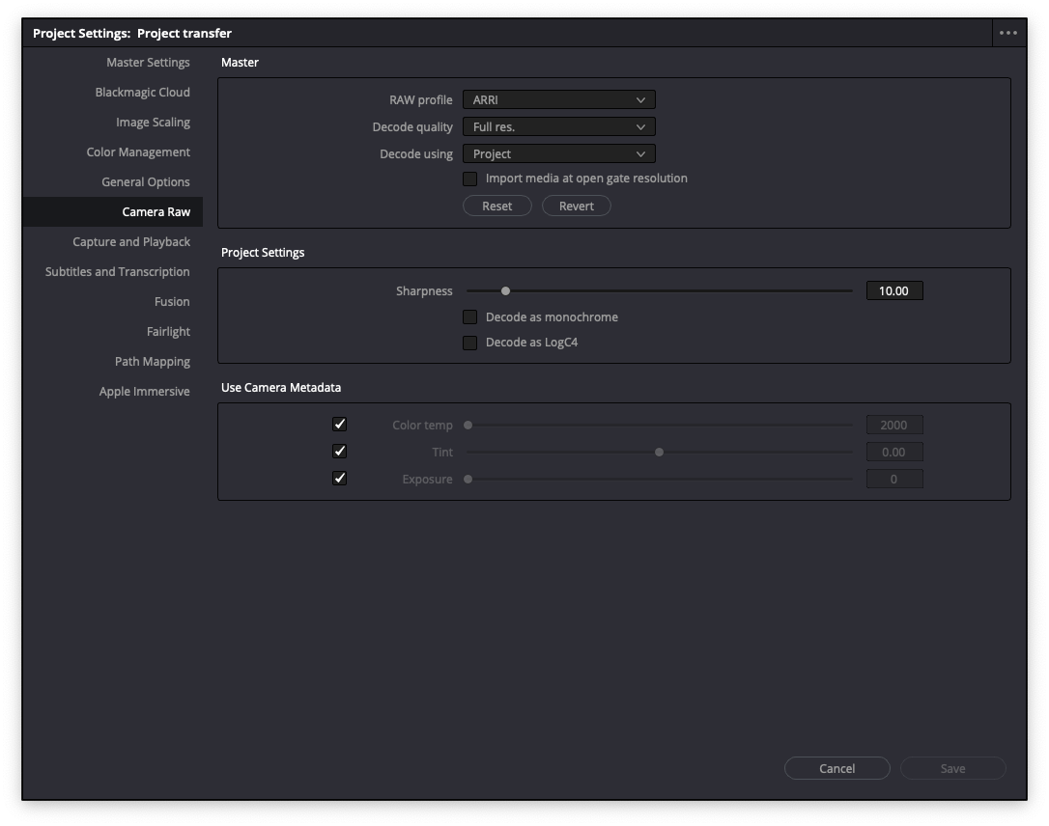Expand the Decode quality dropdown
Screen dimensions: 1049x826
[x=558, y=126]
